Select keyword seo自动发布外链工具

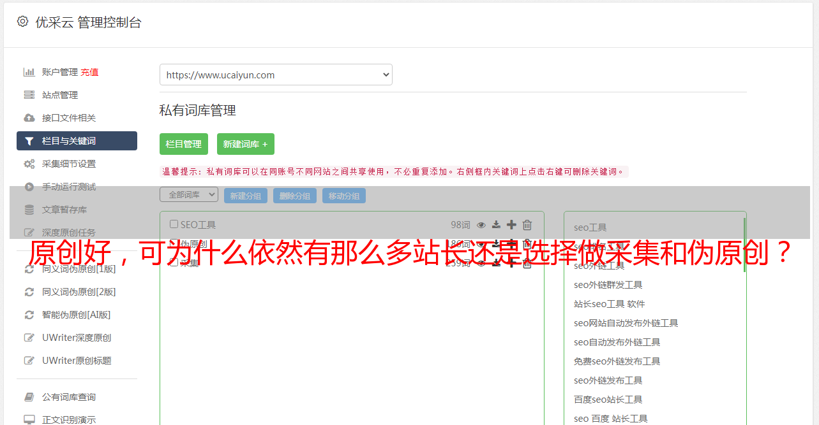tap(617, 342)
